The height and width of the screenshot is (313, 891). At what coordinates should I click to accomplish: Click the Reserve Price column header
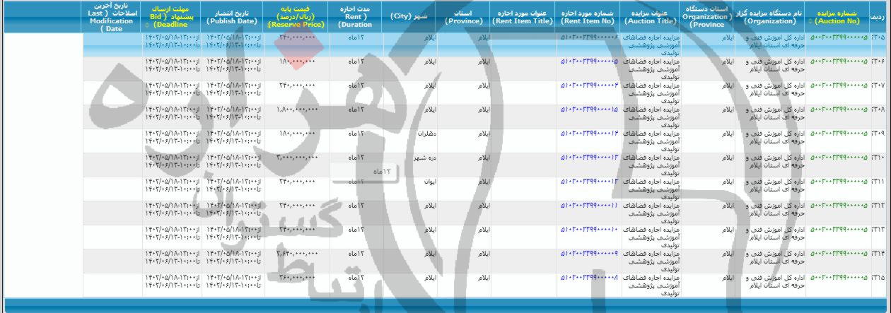pos(296,16)
